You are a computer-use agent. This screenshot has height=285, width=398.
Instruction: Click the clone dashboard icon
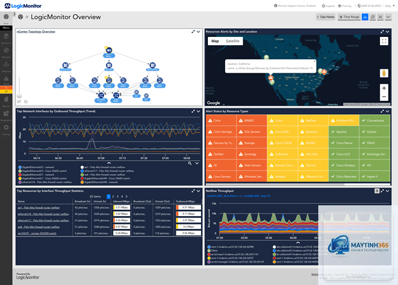pos(372,17)
